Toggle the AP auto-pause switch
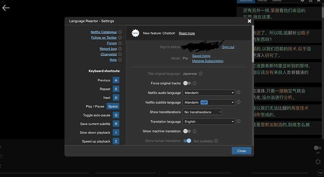324x177 pixels. pos(317,148)
